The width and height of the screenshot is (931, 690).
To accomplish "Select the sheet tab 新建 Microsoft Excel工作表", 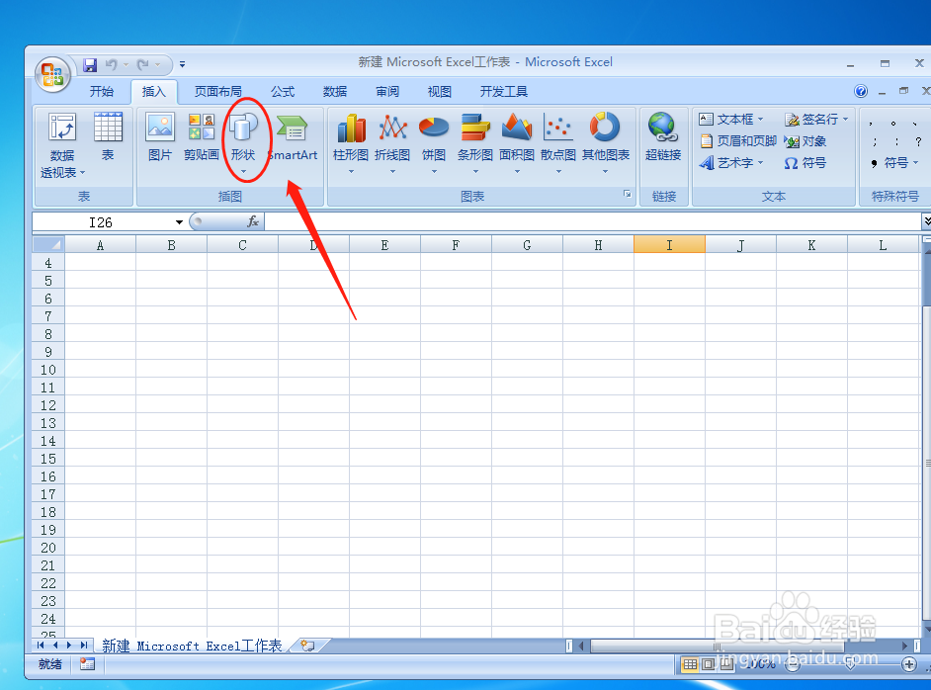I will [192, 646].
